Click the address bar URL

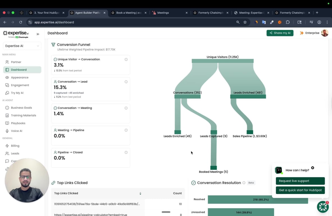[54, 22]
